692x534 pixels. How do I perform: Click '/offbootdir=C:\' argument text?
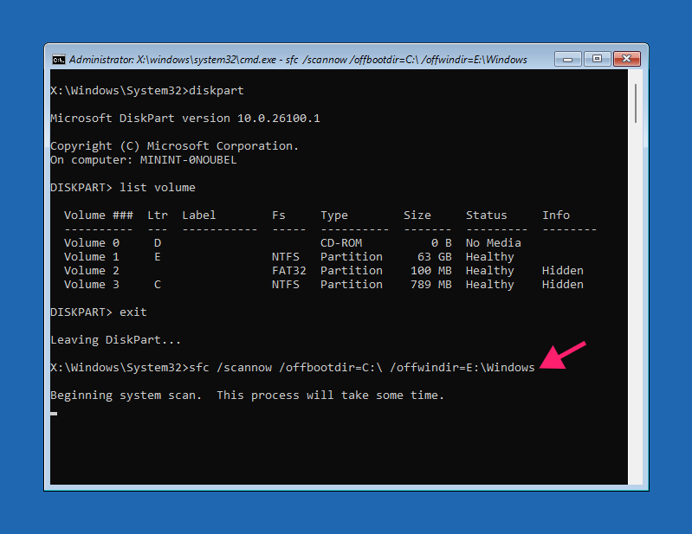coord(331,368)
